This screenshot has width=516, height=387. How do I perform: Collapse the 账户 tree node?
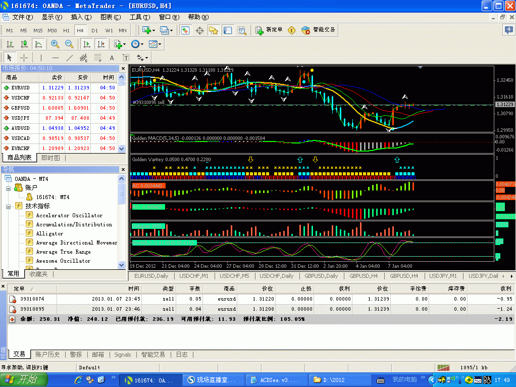[9, 188]
